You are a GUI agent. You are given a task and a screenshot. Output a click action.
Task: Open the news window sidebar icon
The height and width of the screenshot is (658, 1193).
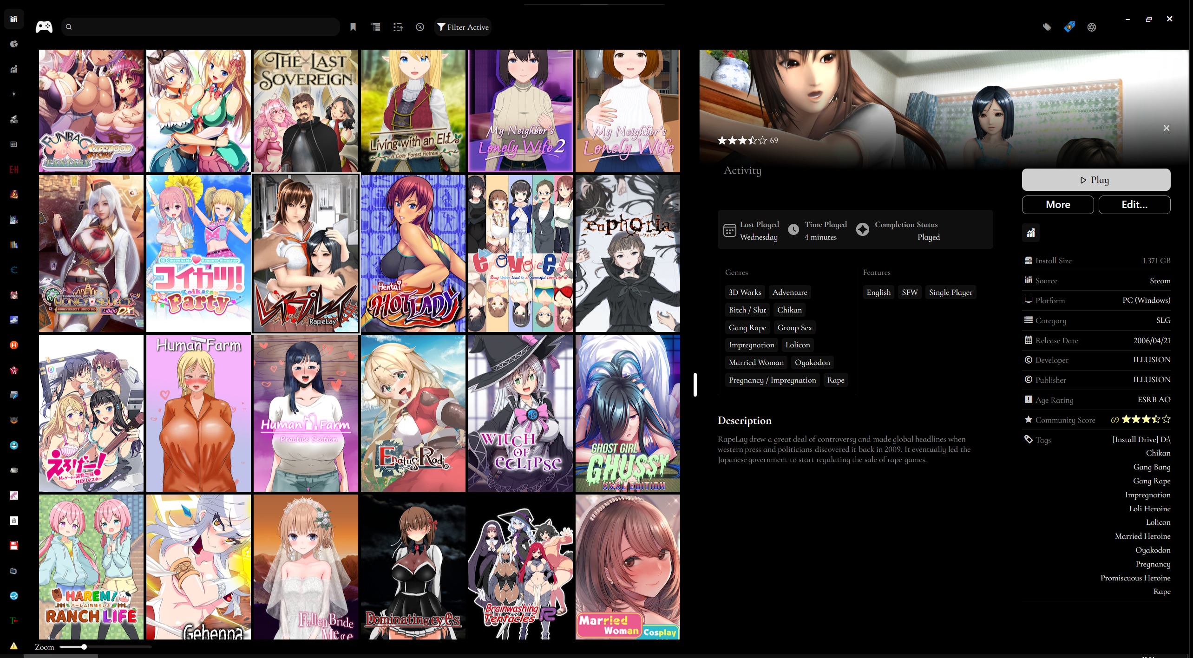14,144
